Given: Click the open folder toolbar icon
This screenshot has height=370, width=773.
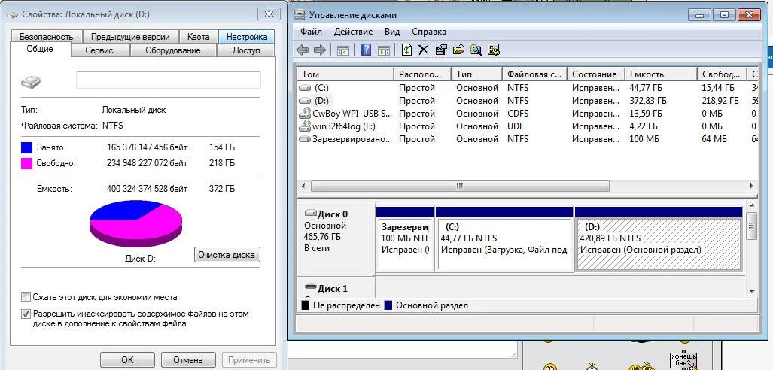Looking at the screenshot, I should tap(458, 50).
